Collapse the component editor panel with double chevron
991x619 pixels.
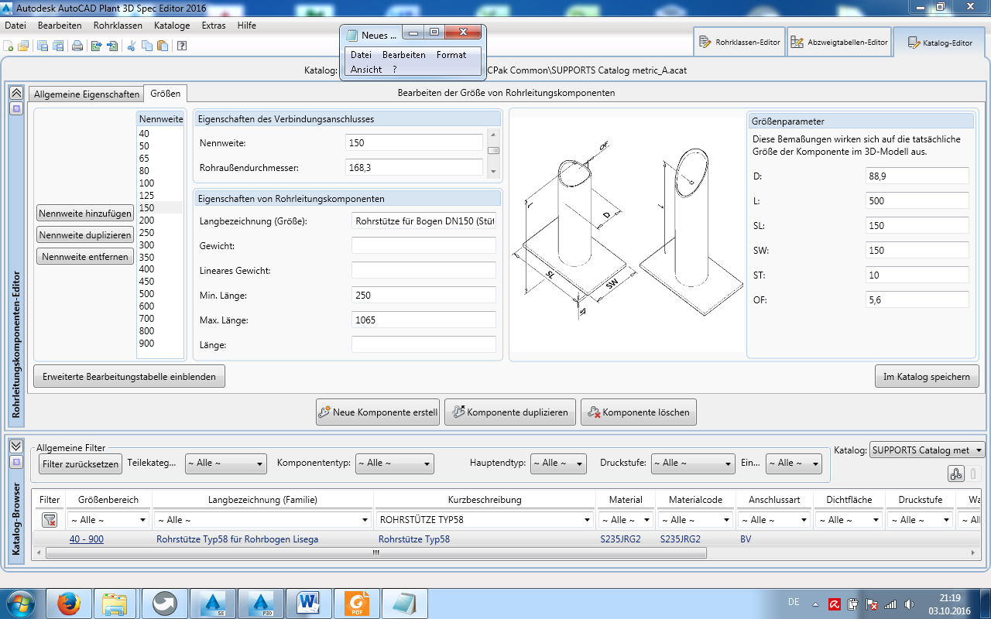(15, 93)
